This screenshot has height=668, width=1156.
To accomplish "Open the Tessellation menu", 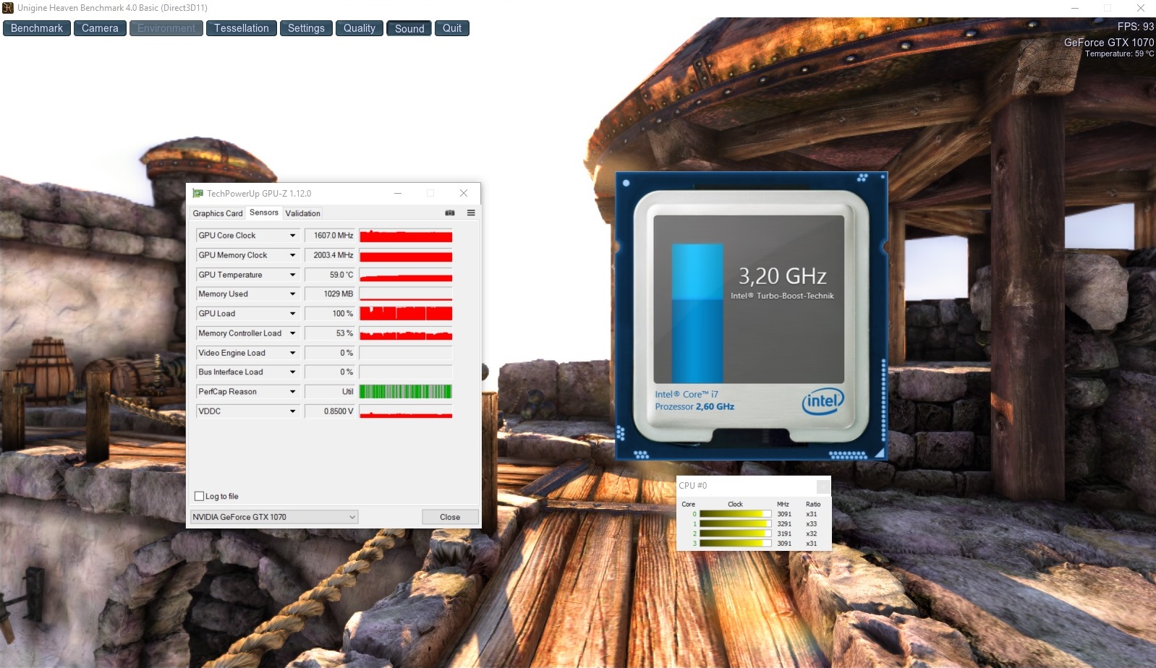I will (x=242, y=28).
